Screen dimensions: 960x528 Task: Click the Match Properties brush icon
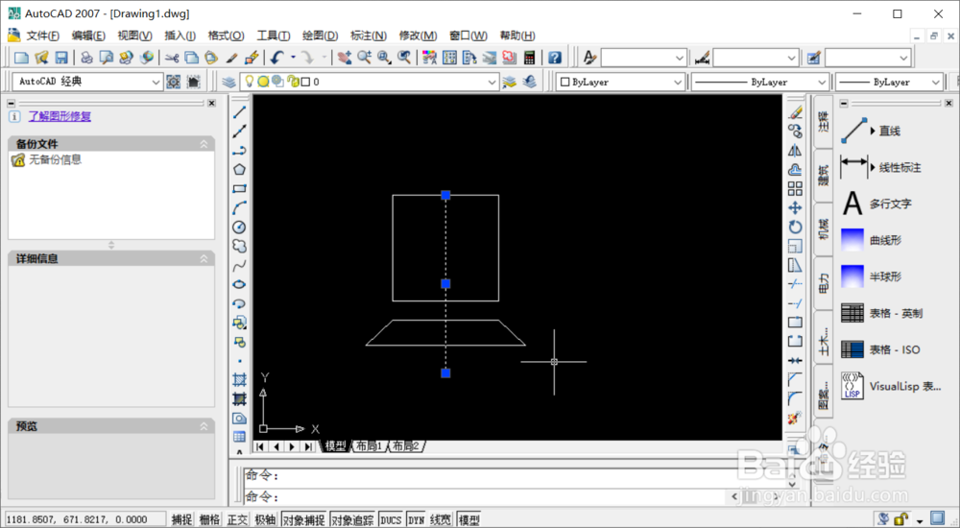231,58
